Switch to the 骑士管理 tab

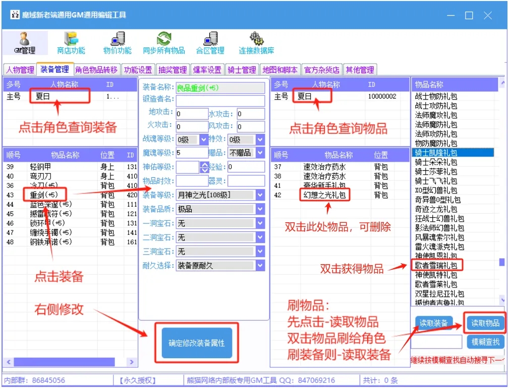242,70
